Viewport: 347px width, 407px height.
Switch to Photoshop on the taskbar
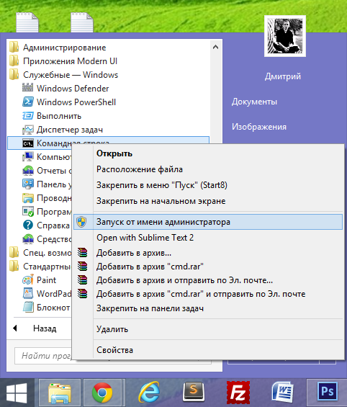tap(328, 391)
